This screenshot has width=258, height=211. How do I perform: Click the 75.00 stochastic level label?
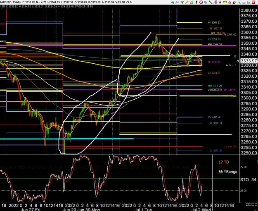click(x=244, y=167)
